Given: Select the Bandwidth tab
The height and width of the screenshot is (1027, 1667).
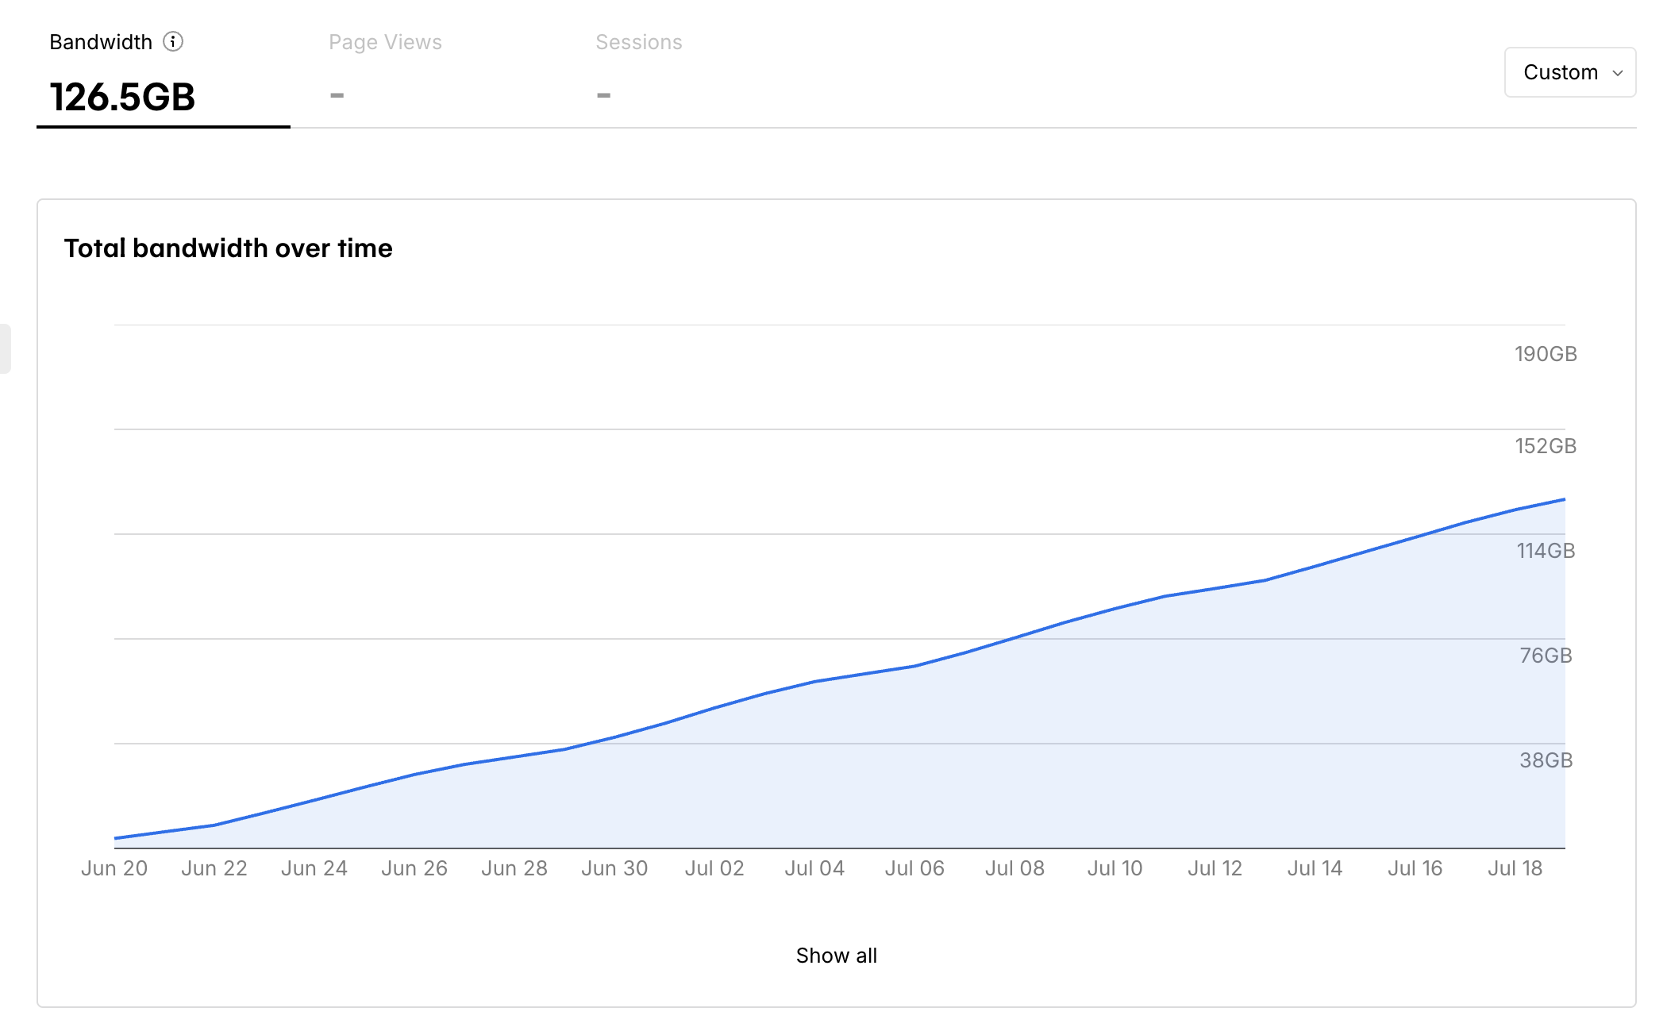Looking at the screenshot, I should [101, 42].
